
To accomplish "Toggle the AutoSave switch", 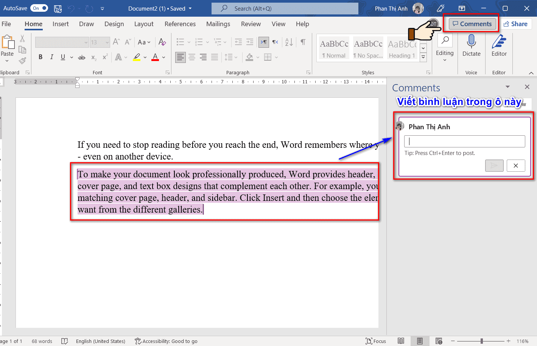I will [x=39, y=8].
